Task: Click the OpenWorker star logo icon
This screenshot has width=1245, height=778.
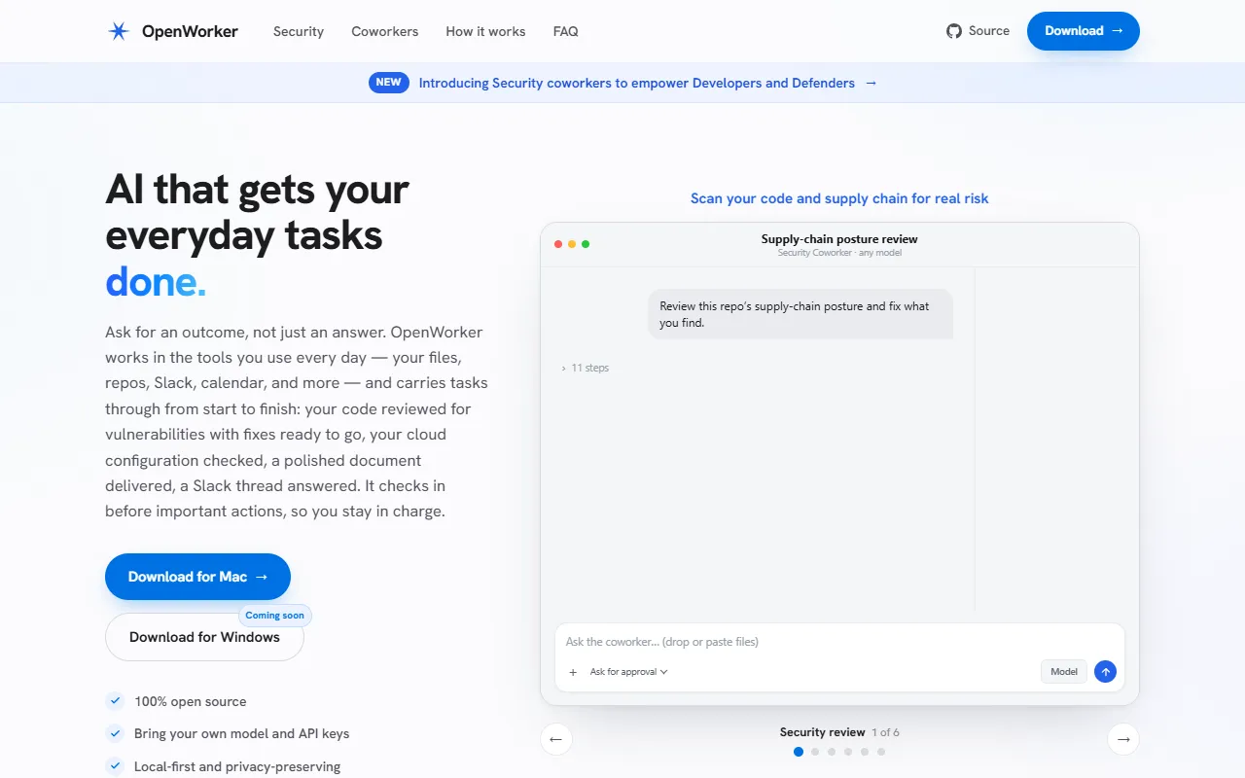Action: coord(119,31)
